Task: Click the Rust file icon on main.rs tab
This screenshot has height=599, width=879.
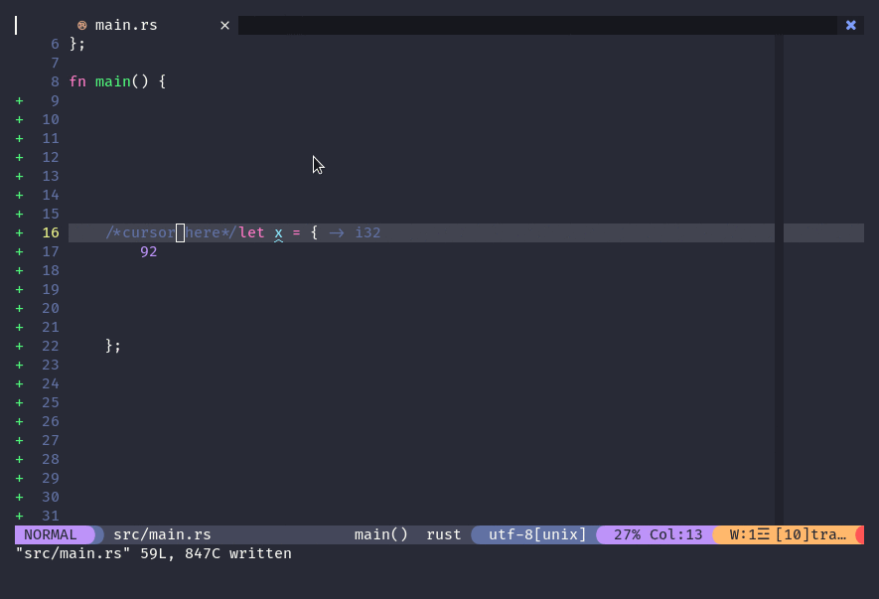Action: click(81, 25)
